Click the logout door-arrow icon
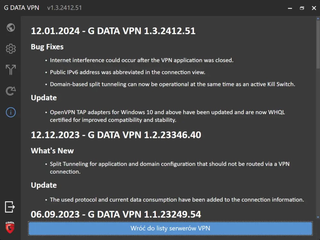Image resolution: width=320 pixels, height=240 pixels. click(10, 207)
